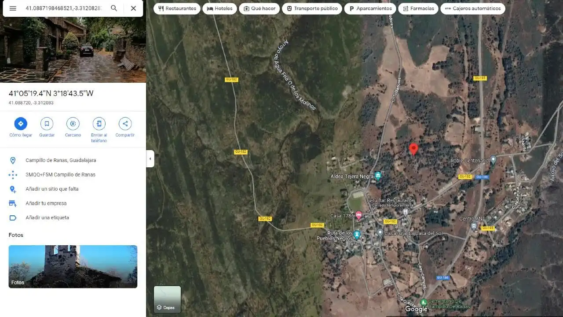This screenshot has width=563, height=317.
Task: Click the add missing place pin icon
Action: 13,189
